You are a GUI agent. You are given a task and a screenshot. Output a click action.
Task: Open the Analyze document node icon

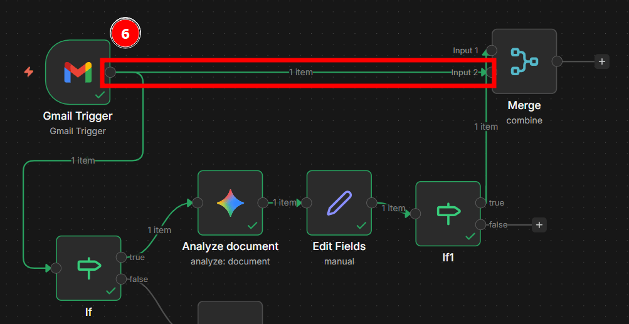tap(230, 202)
